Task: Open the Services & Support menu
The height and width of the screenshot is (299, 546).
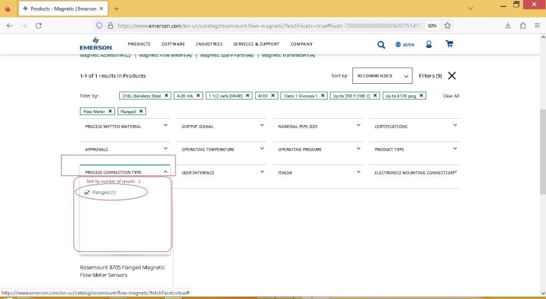Action: (256, 44)
